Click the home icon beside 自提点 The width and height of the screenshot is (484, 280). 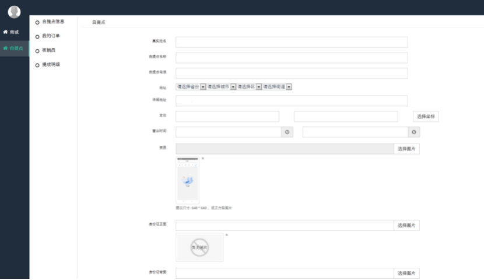coord(6,48)
